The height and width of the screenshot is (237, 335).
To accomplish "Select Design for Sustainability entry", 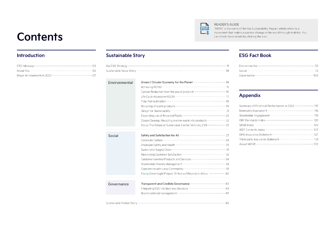I will (x=185, y=111).
